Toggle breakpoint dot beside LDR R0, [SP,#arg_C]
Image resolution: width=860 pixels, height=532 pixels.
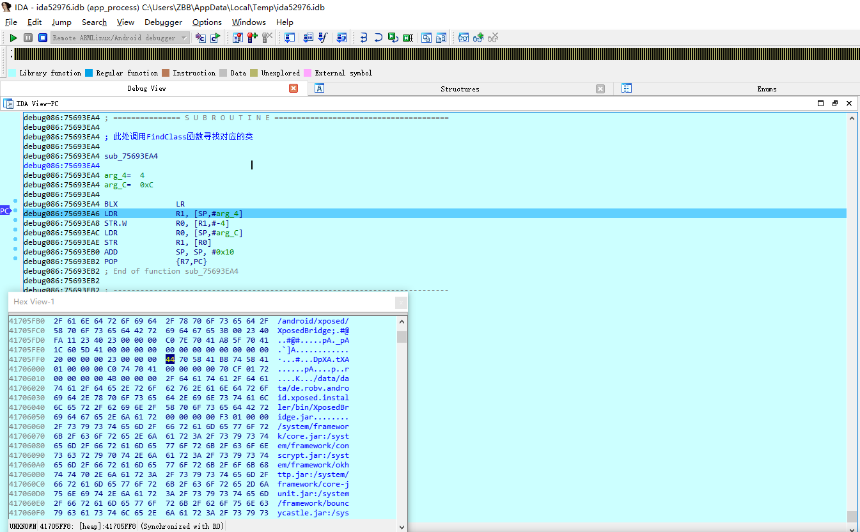coord(15,230)
